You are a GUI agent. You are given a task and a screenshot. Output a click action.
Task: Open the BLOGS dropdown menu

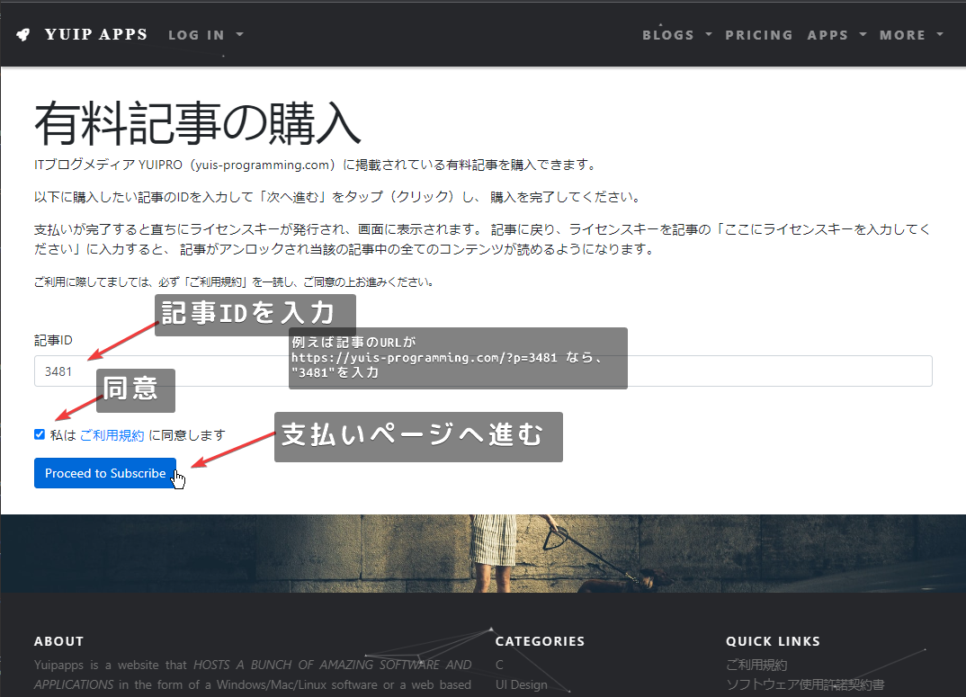[x=676, y=35]
